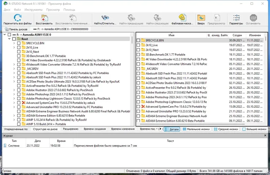This screenshot has height=175, width=270.
Task: Click the right list horizontal scrollbar
Action: (x=192, y=124)
